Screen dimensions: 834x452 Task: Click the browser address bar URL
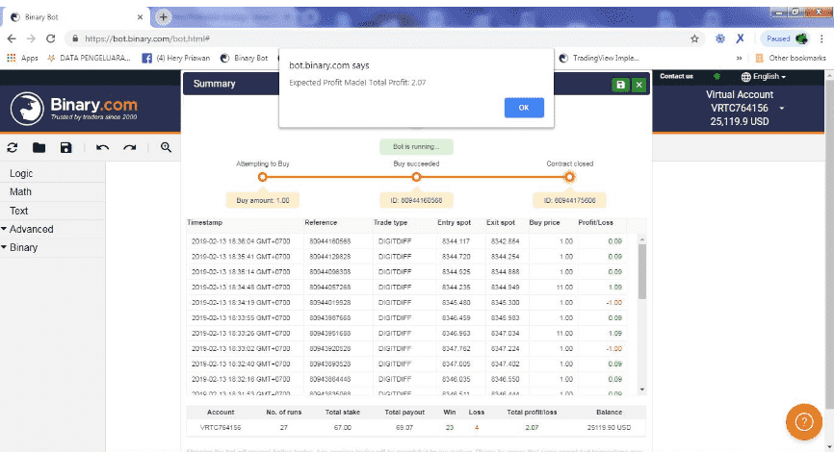(147, 38)
